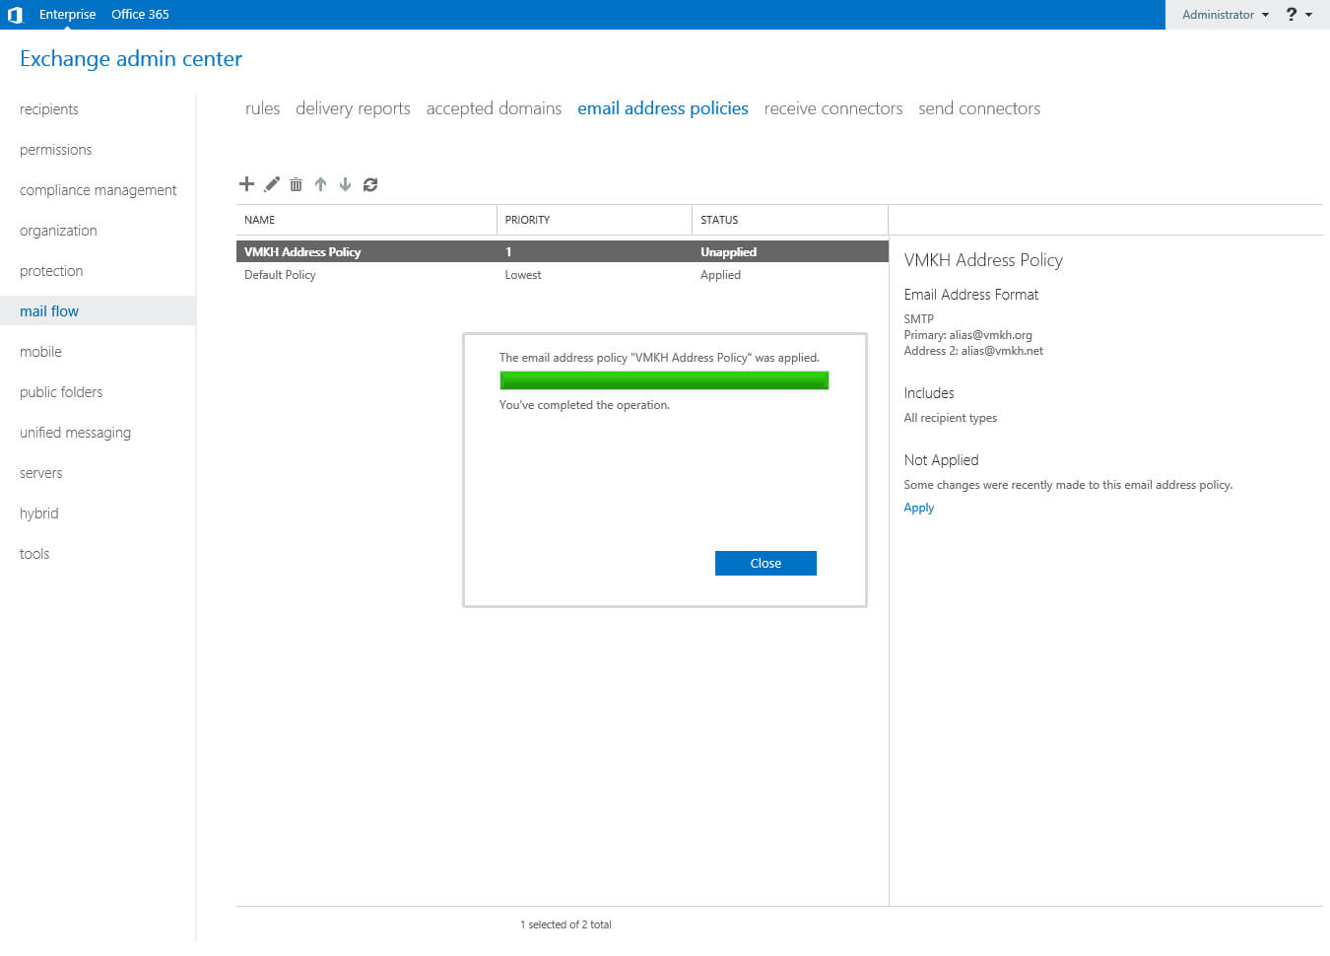Click the 'All recipient types' text

tap(951, 418)
